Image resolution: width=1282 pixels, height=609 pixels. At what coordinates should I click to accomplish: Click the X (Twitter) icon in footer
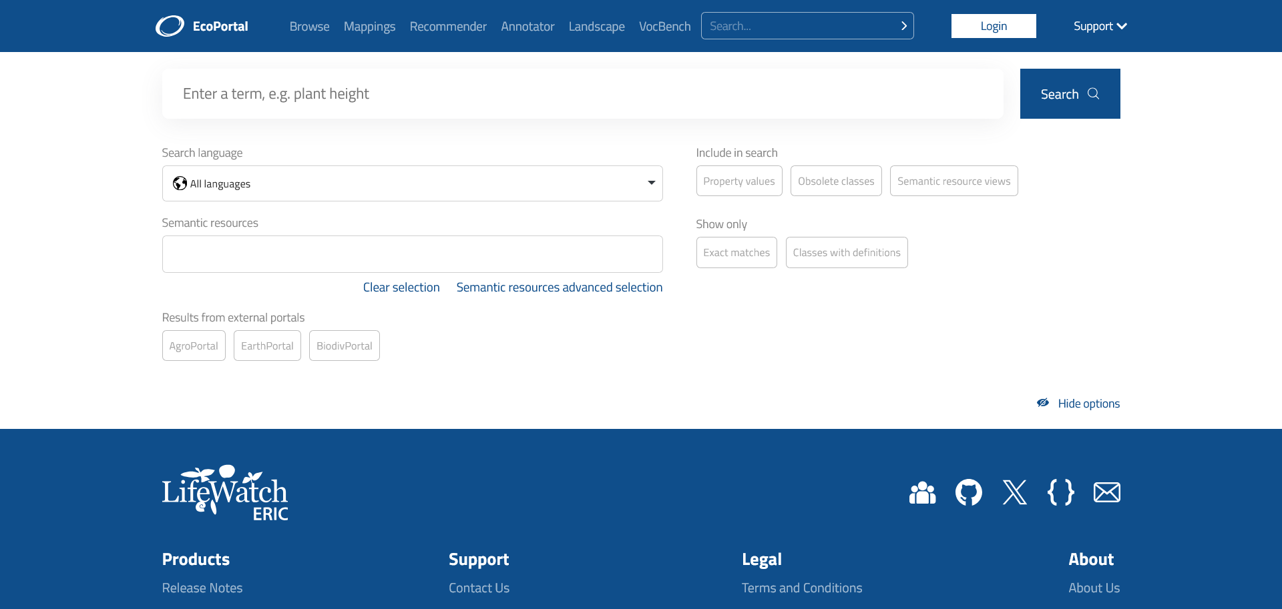pos(1014,492)
